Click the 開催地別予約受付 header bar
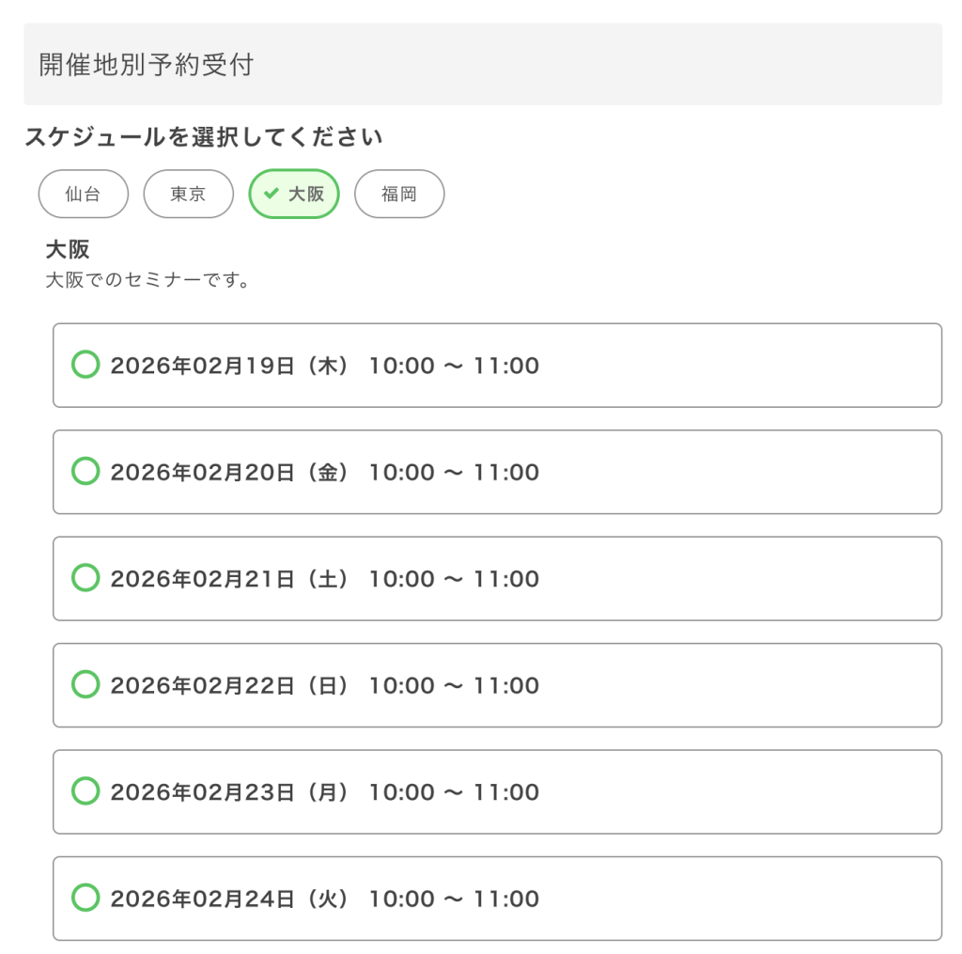The image size is (962, 954). (x=482, y=64)
